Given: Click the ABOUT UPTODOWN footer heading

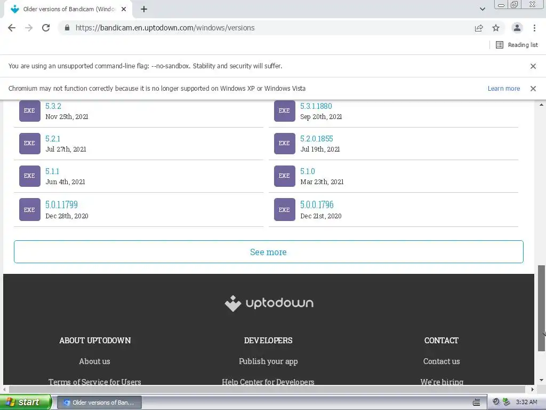Looking at the screenshot, I should tap(95, 341).
